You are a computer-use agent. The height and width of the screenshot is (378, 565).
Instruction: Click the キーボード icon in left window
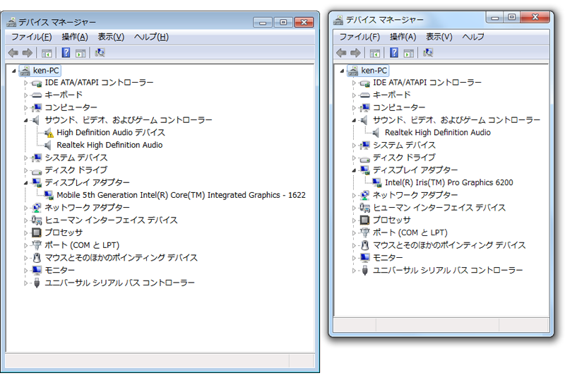coord(37,95)
